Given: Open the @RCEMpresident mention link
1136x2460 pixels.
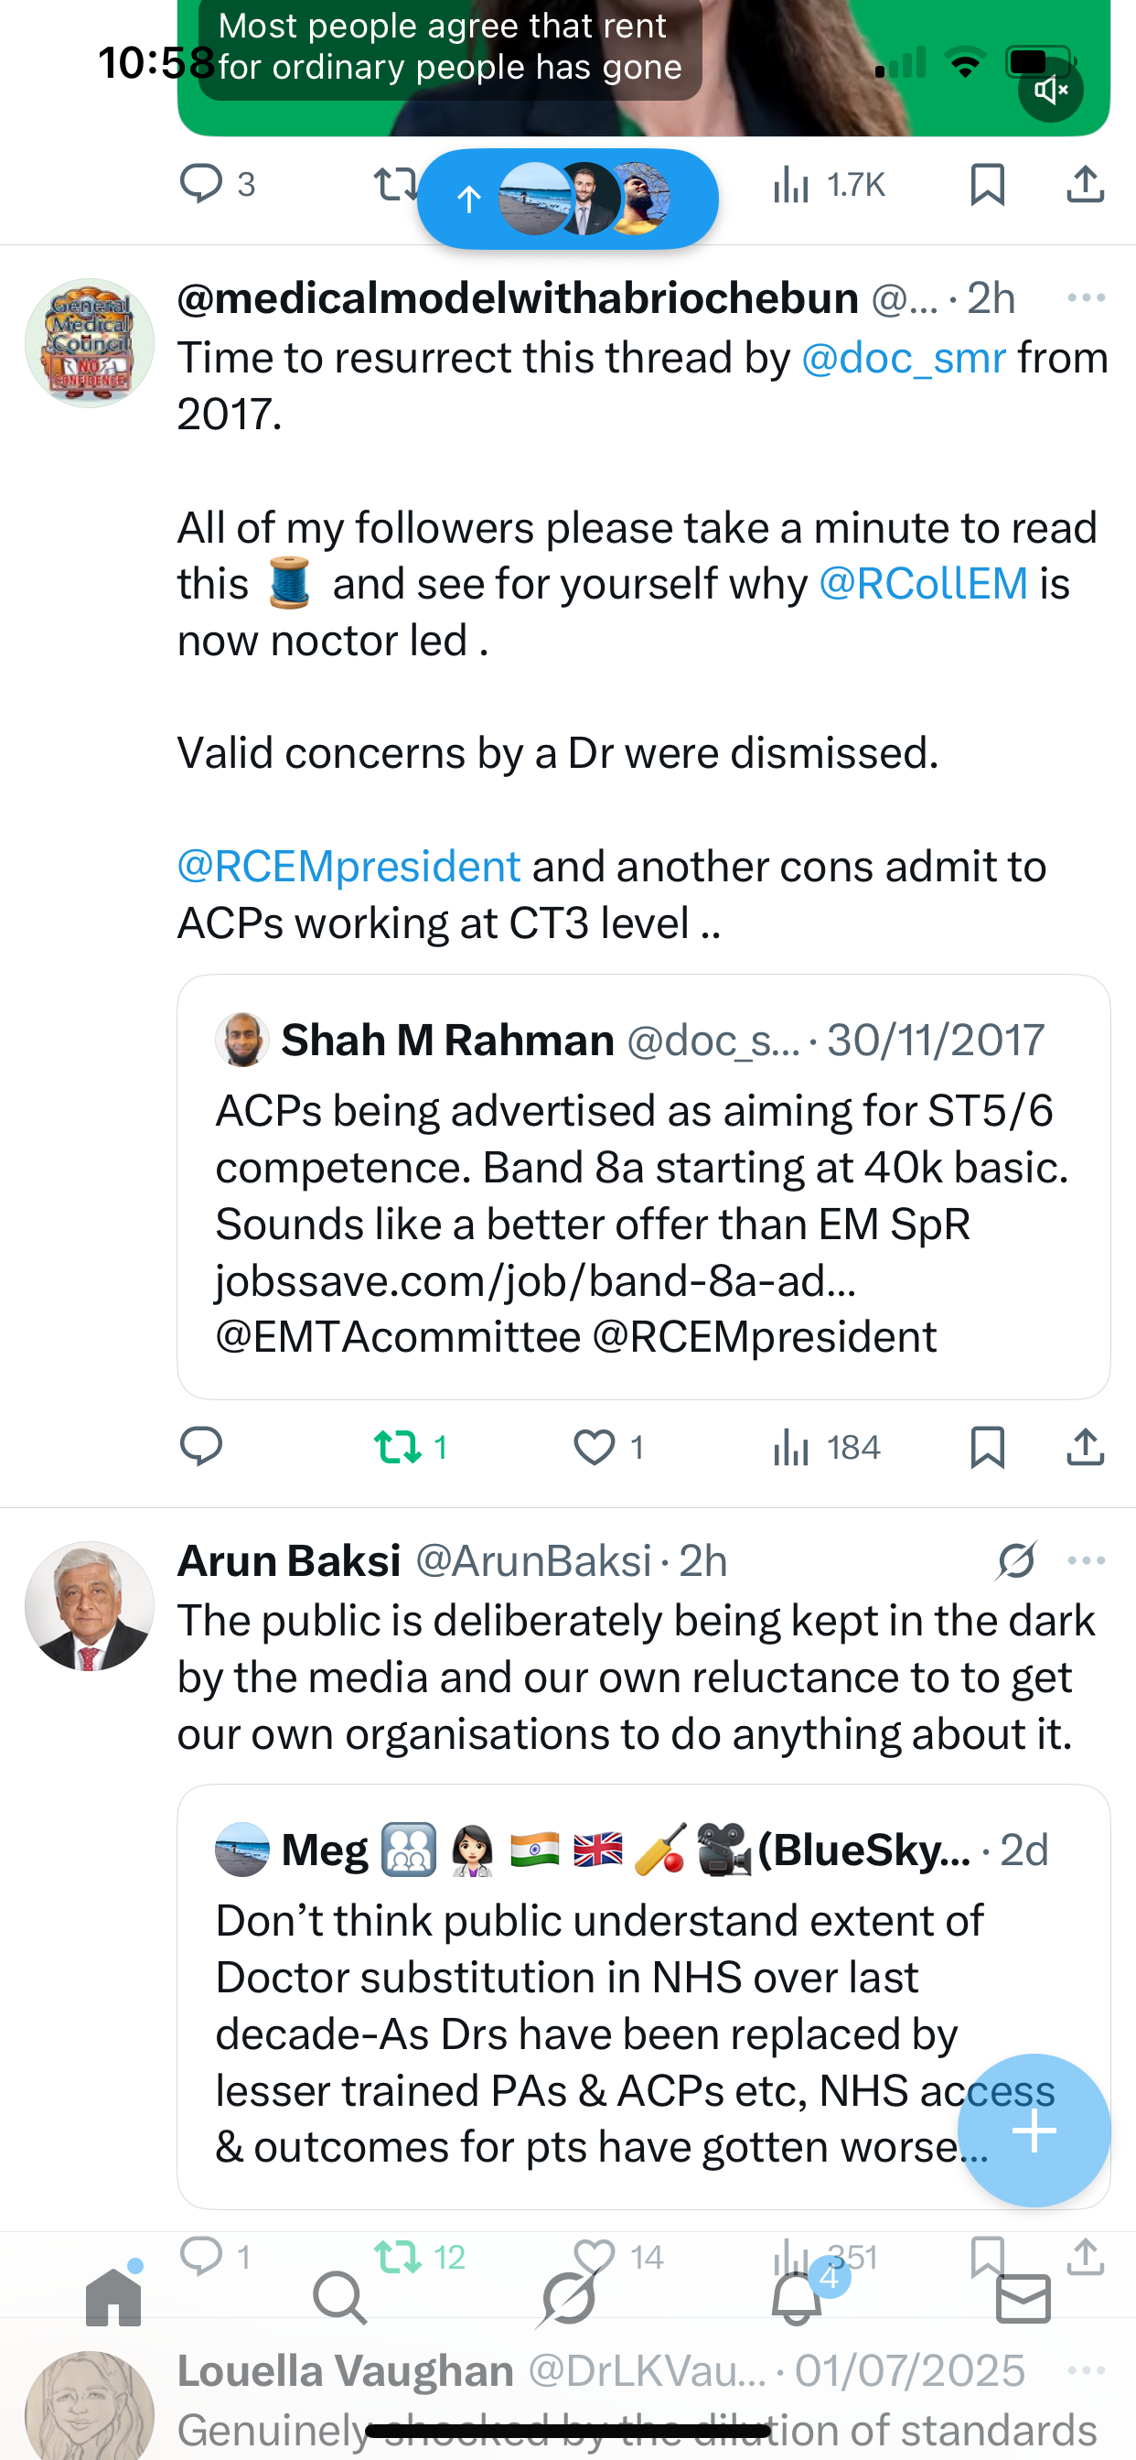Looking at the screenshot, I should 348,866.
